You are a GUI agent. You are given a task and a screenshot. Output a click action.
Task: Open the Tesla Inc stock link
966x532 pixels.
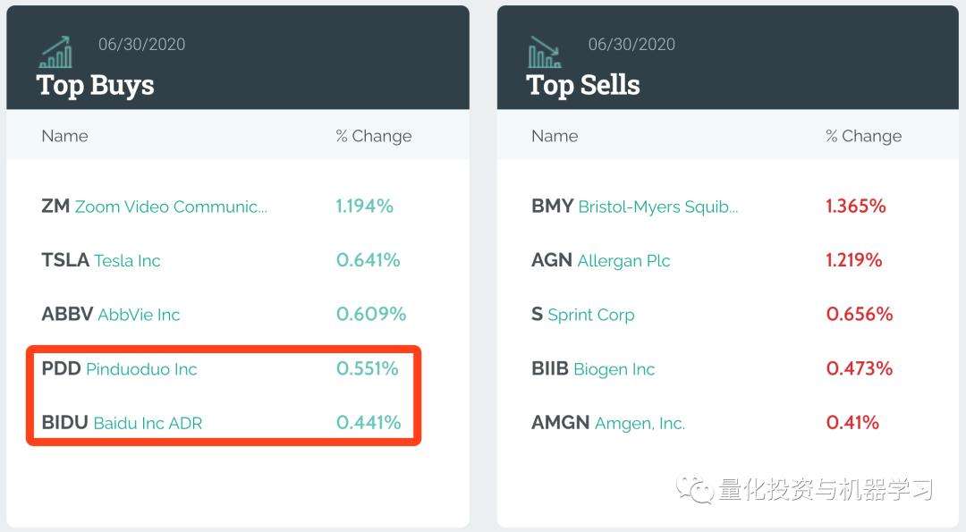pyautogui.click(x=127, y=261)
